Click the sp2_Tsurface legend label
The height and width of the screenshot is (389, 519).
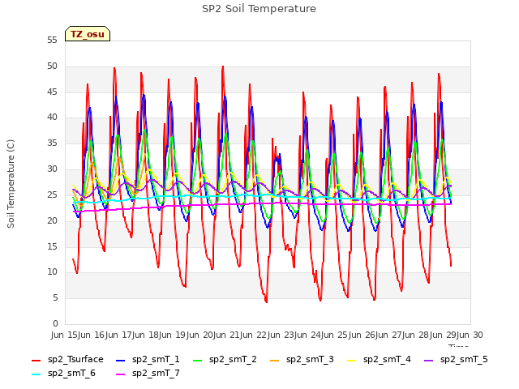pos(75,359)
